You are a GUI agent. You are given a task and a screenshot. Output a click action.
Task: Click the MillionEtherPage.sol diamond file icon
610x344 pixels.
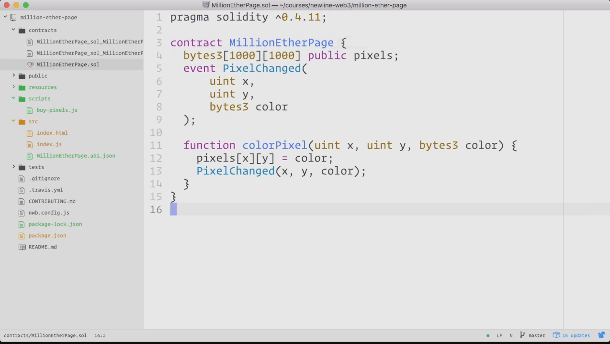[x=30, y=64]
